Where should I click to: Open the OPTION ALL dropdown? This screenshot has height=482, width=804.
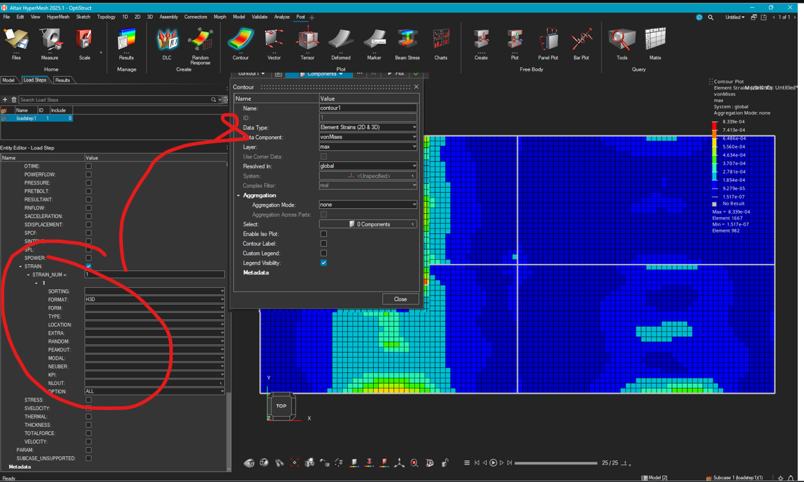pyautogui.click(x=154, y=391)
